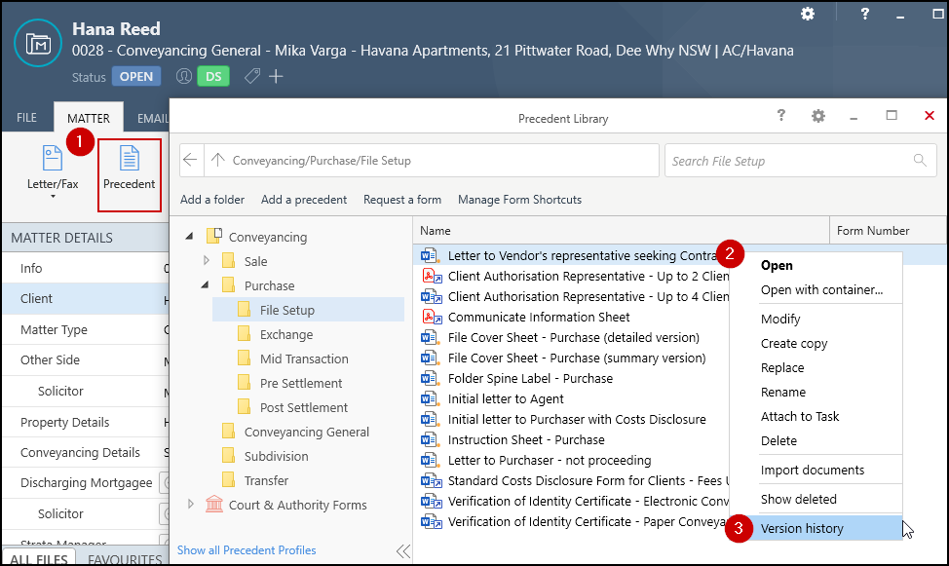Click the Precedent Library help question mark
Viewport: 949px width, 566px height.
pos(780,116)
